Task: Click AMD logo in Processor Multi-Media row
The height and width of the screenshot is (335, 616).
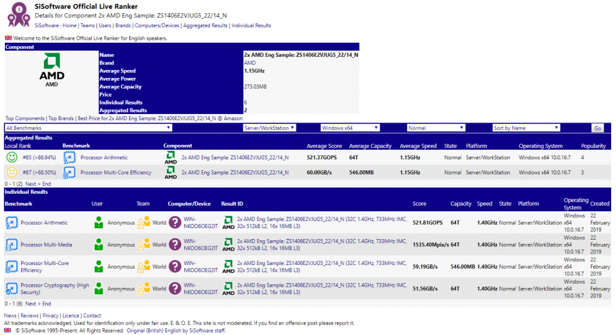Action: (x=228, y=244)
